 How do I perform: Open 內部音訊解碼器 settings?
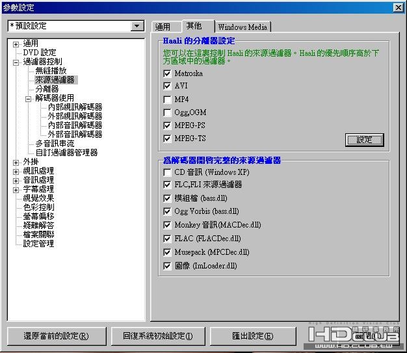coord(75,125)
